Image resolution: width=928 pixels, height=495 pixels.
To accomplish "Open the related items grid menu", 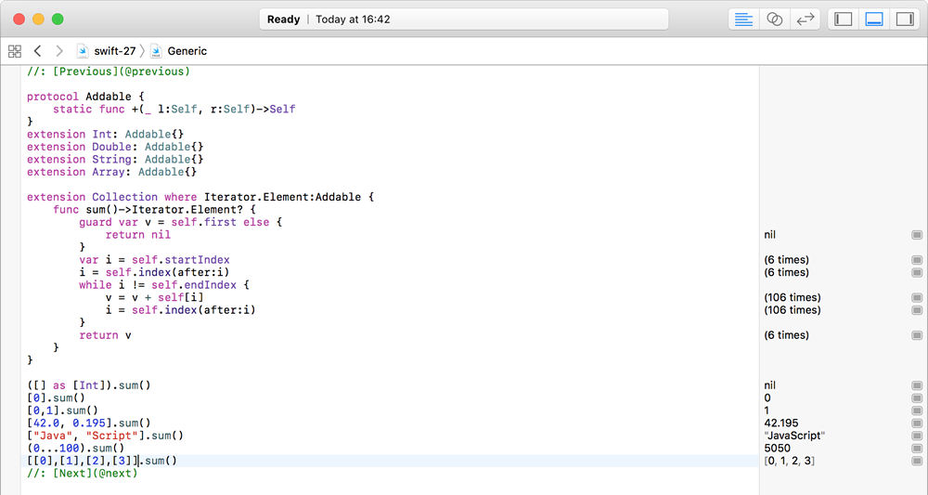I will tap(15, 51).
